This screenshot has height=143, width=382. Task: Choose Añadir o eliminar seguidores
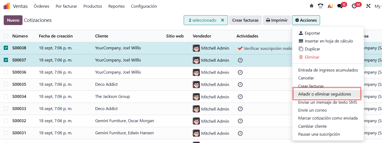pyautogui.click(x=325, y=94)
